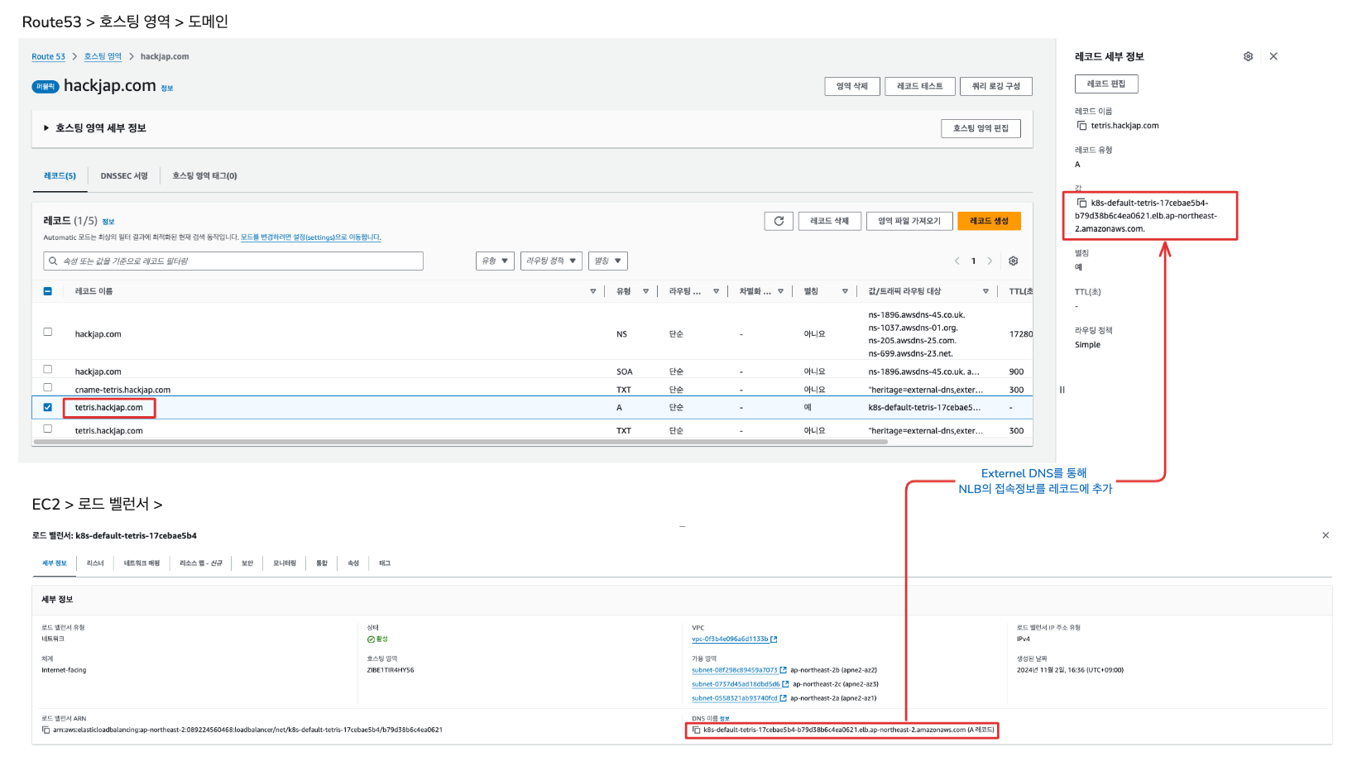Image resolution: width=1357 pixels, height=757 pixels.
Task: Open table preferences gear beside pagination
Action: tap(1013, 261)
